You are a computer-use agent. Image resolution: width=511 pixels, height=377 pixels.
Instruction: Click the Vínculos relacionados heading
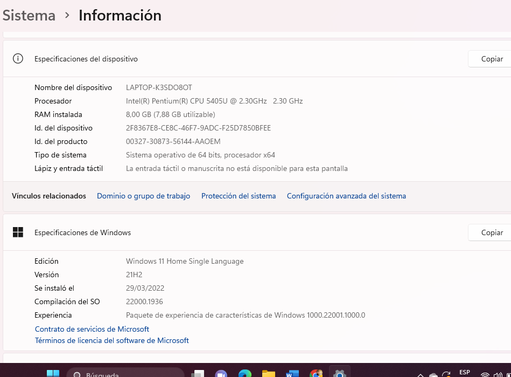tap(49, 196)
